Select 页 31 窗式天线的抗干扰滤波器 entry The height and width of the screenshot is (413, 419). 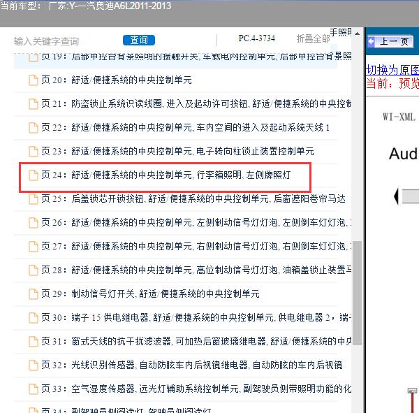coord(196,341)
